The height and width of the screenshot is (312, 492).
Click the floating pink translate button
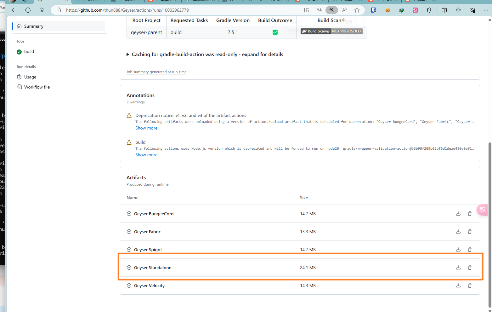(x=483, y=210)
